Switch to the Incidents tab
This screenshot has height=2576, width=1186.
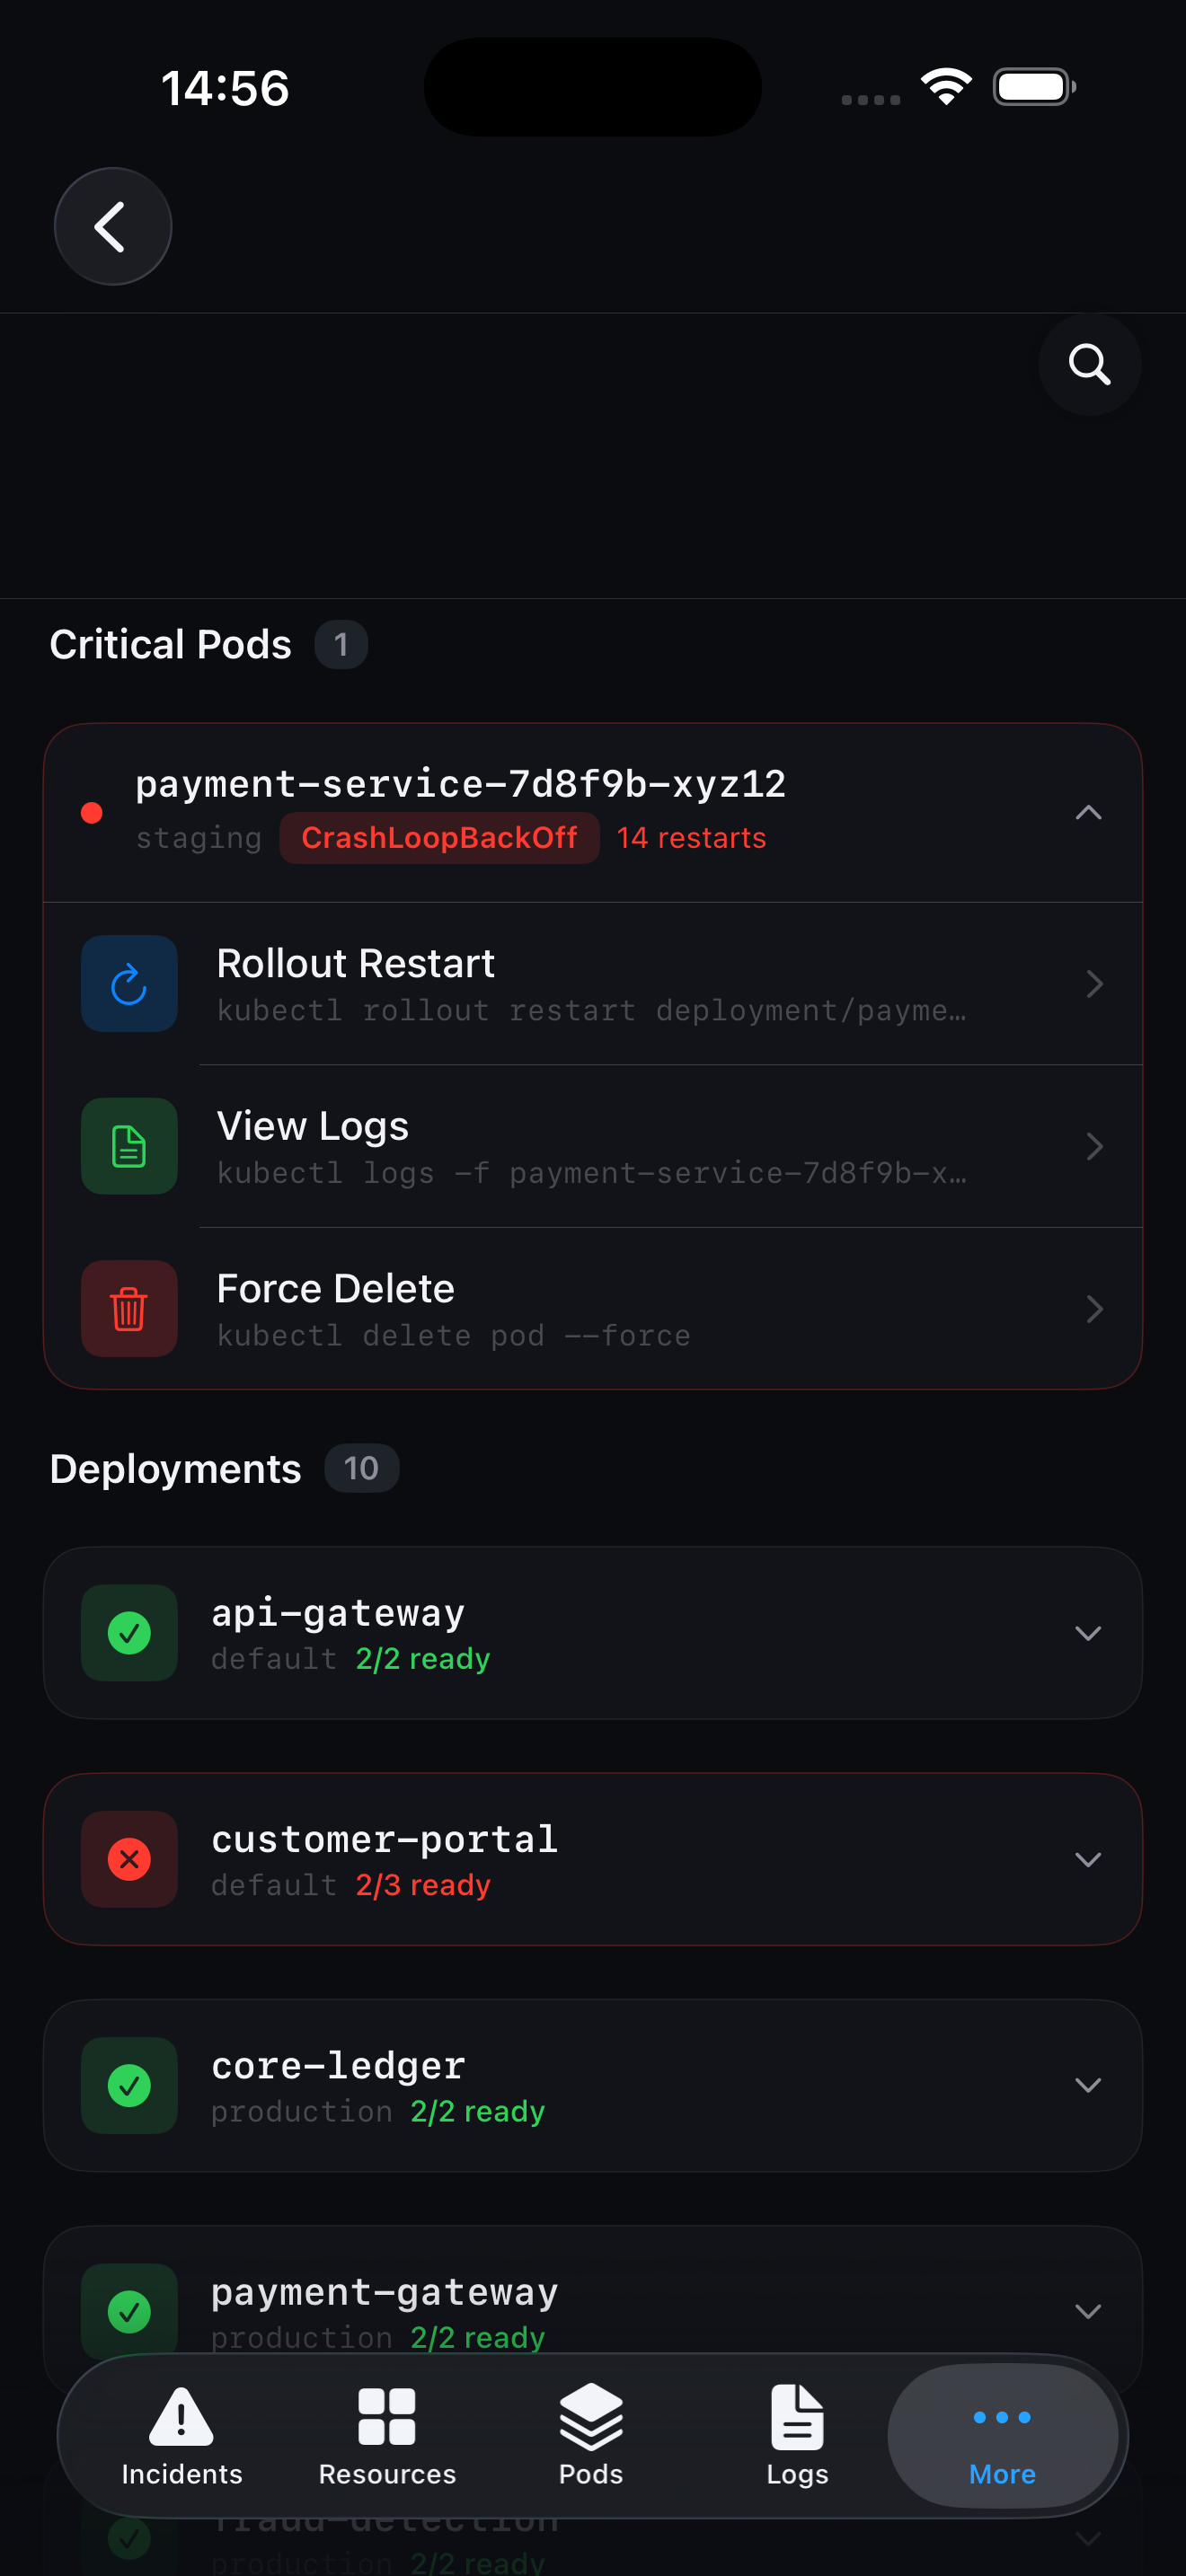pyautogui.click(x=181, y=2436)
